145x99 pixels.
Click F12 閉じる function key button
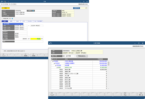tap(141, 94)
